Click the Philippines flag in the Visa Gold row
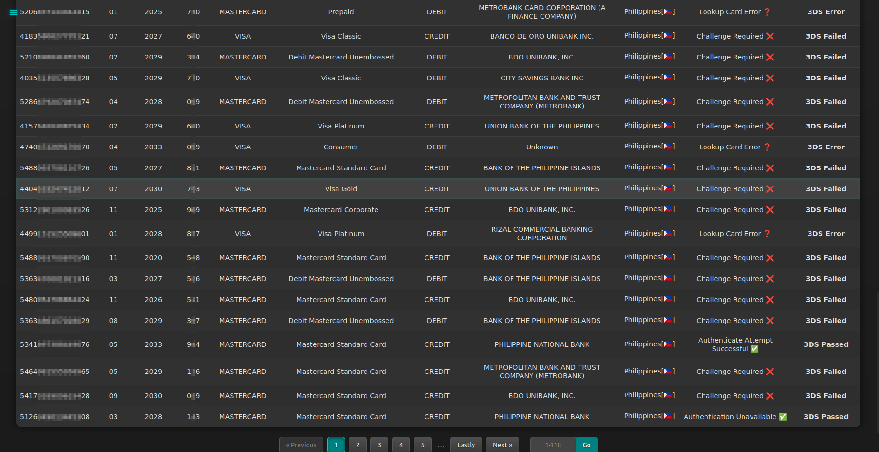The width and height of the screenshot is (879, 452). tap(668, 188)
